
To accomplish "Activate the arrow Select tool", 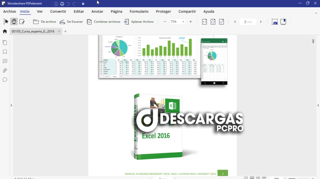I will 6,22.
